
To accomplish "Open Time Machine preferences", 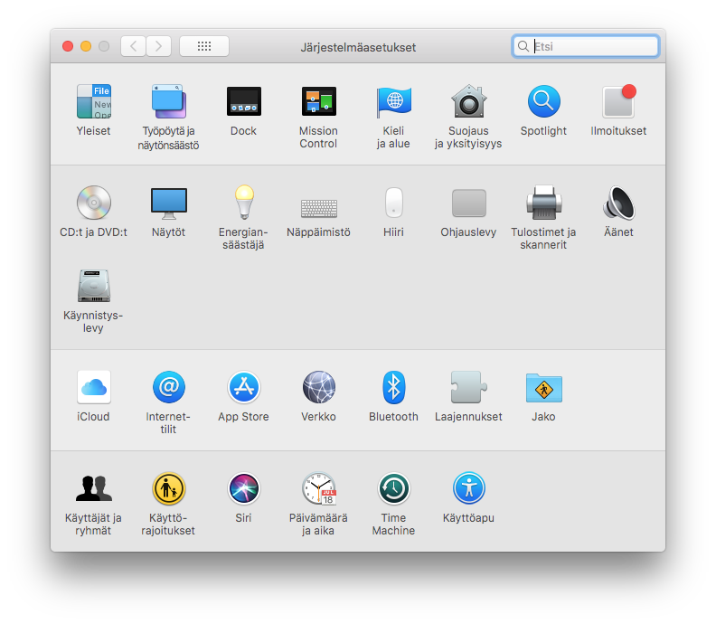I will 393,489.
